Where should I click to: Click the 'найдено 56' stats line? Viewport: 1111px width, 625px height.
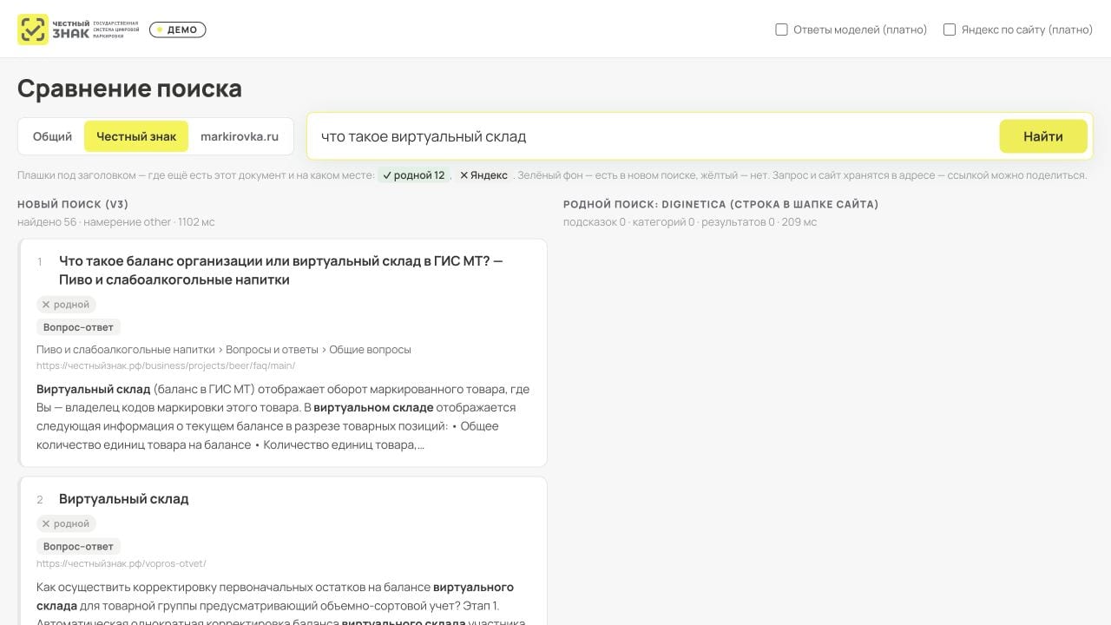click(x=116, y=222)
